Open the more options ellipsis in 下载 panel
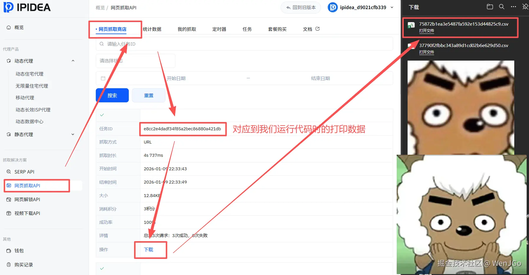Viewport: 529px width, 275px height. click(513, 7)
